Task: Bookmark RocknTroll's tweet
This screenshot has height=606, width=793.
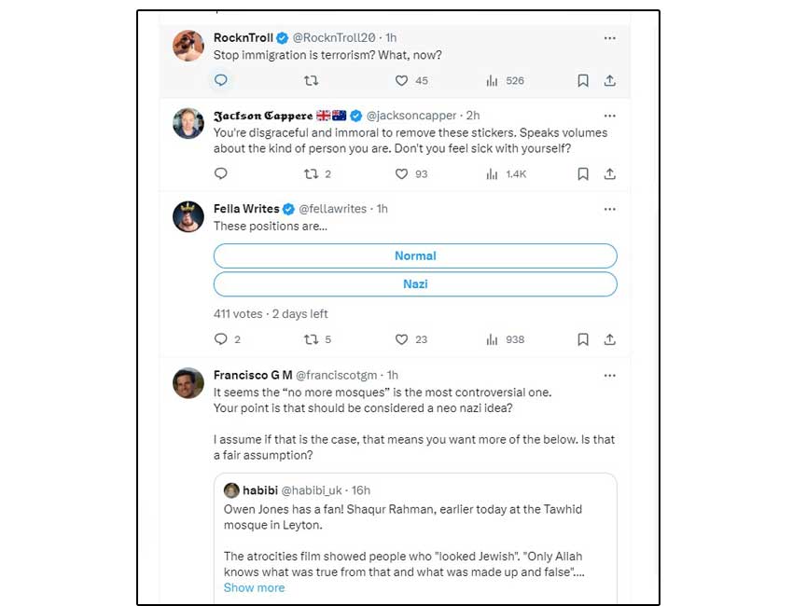Action: click(x=583, y=80)
